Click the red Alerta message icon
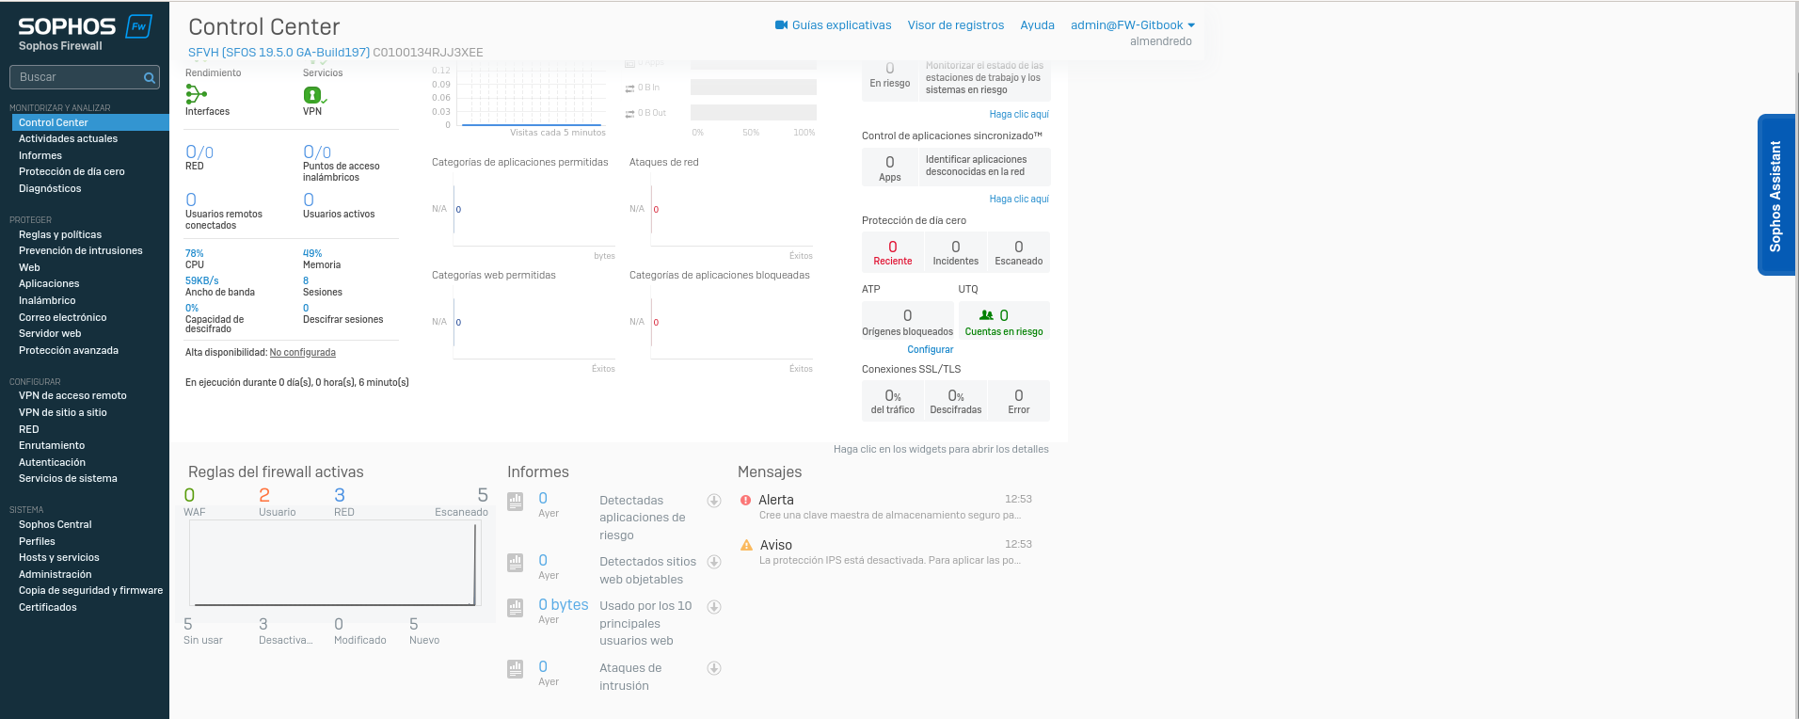Image resolution: width=1799 pixels, height=719 pixels. click(x=746, y=501)
